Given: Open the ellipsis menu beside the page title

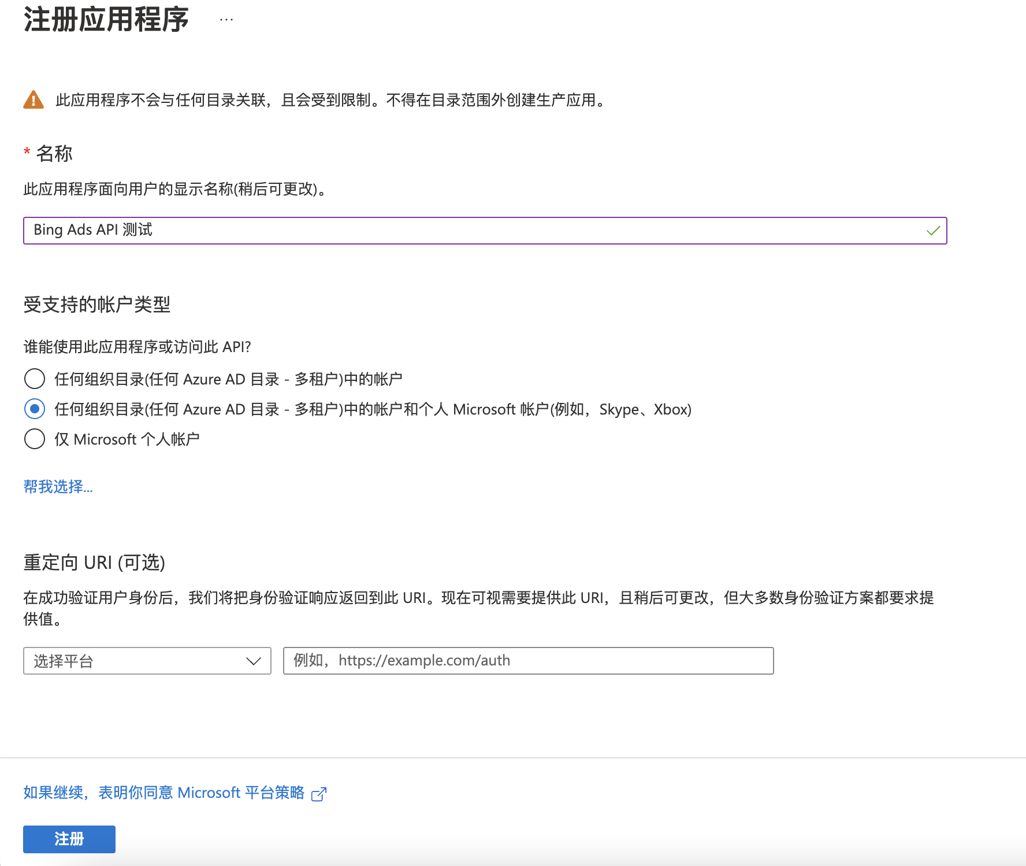Looking at the screenshot, I should [226, 20].
